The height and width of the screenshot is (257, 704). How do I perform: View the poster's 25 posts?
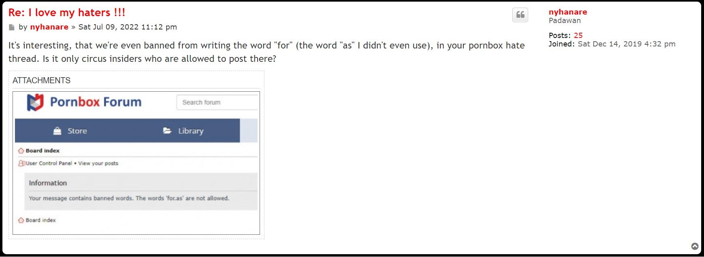click(578, 35)
